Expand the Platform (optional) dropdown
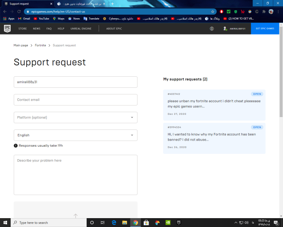 click(x=76, y=117)
